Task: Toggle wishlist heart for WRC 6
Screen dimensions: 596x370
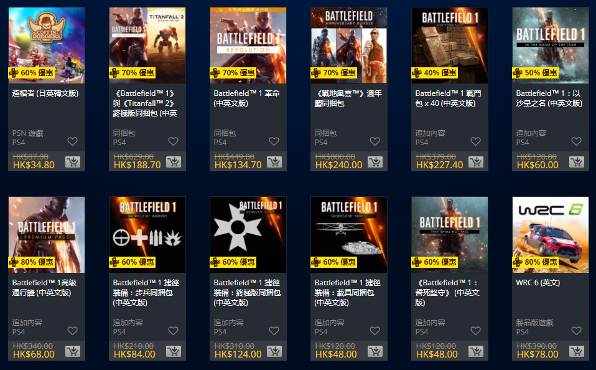Action: pyautogui.click(x=576, y=331)
